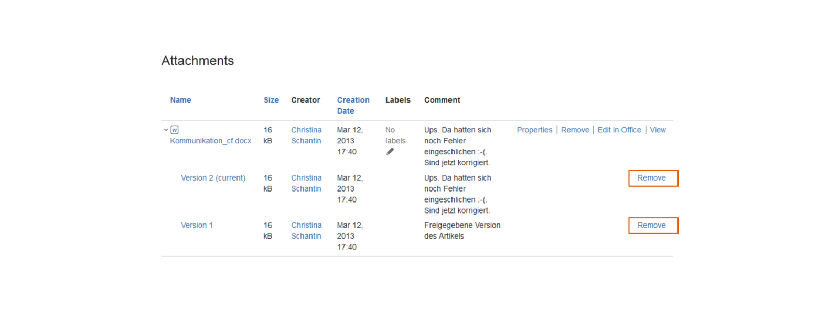Image resolution: width=839 pixels, height=314 pixels.
Task: Click the pencil icon to edit labels
Action: coord(390,152)
